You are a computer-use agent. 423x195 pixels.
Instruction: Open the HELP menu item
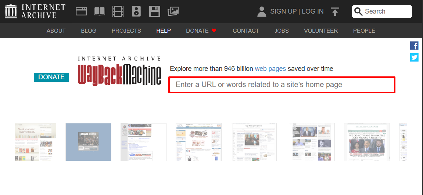[x=164, y=31]
